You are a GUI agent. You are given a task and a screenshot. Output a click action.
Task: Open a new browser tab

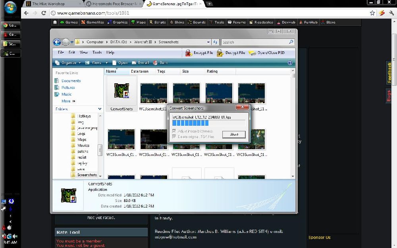(x=209, y=4)
